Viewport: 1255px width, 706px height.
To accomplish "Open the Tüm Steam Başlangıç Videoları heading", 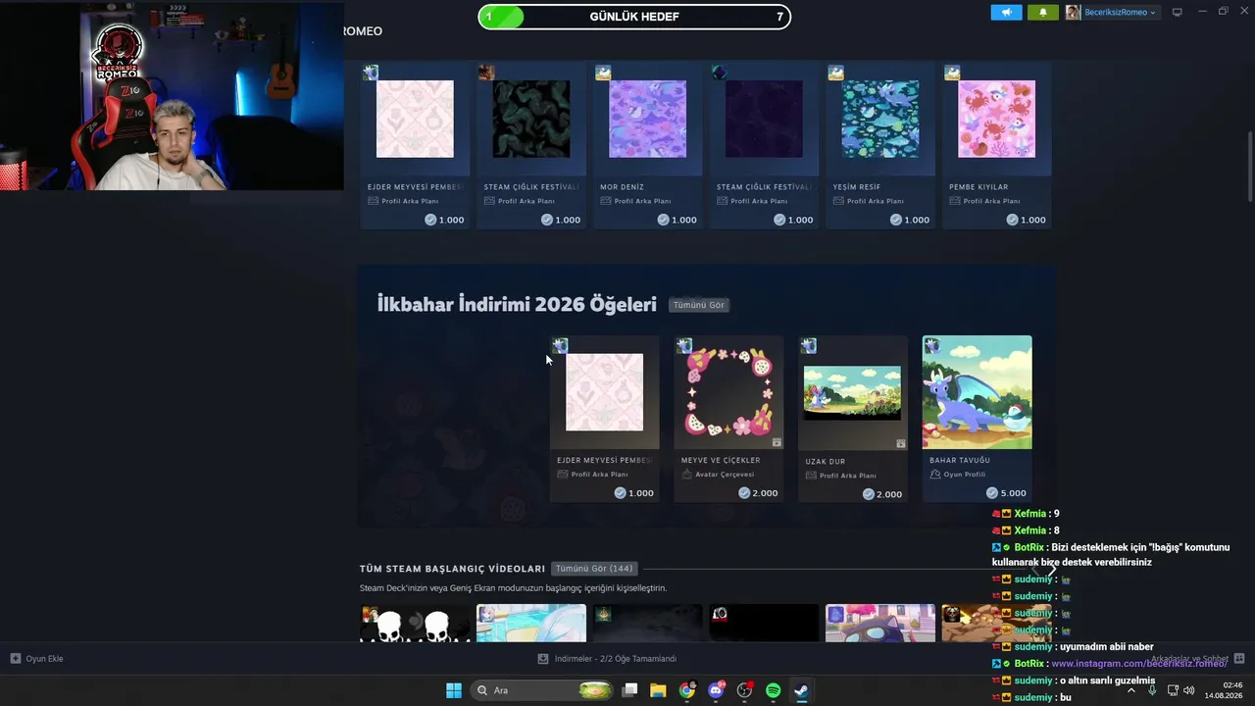I will [x=452, y=569].
